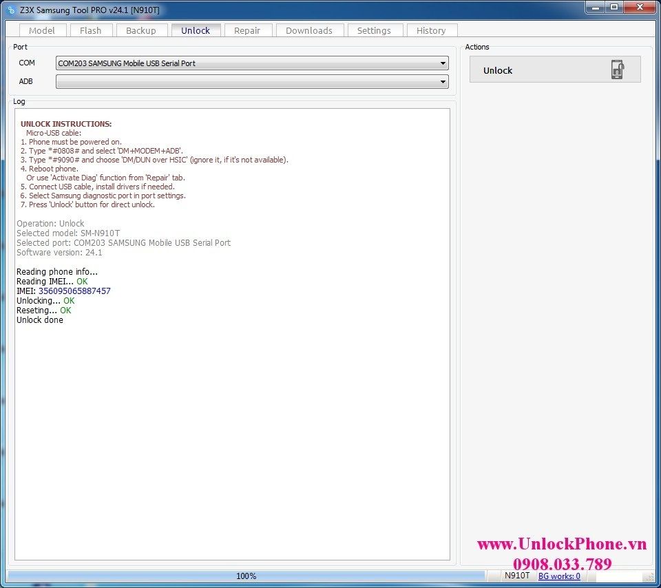Click the 100% progress bar
The image size is (661, 588).
(x=246, y=576)
